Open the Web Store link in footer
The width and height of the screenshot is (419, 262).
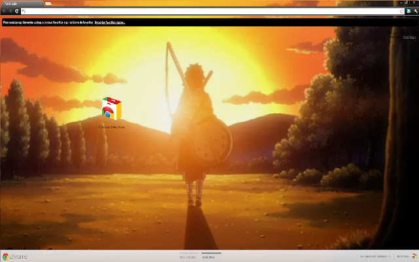tap(403, 256)
